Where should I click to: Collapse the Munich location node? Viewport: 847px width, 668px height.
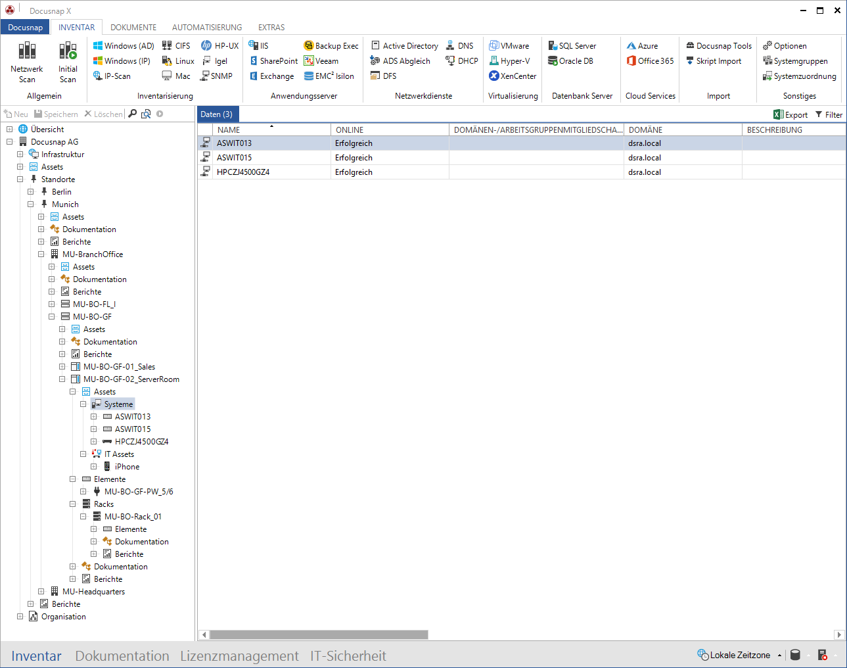point(31,204)
